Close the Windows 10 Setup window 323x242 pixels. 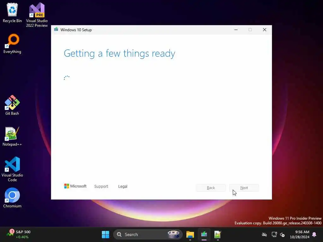tap(265, 30)
